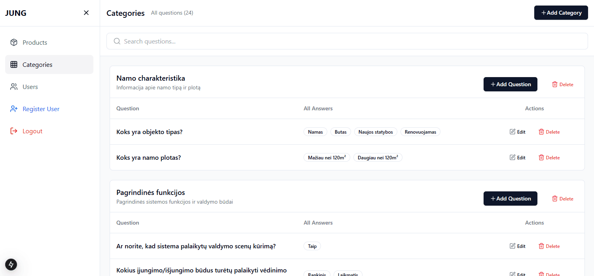Click the Categories page heading
Image resolution: width=594 pixels, height=276 pixels.
[x=125, y=13]
